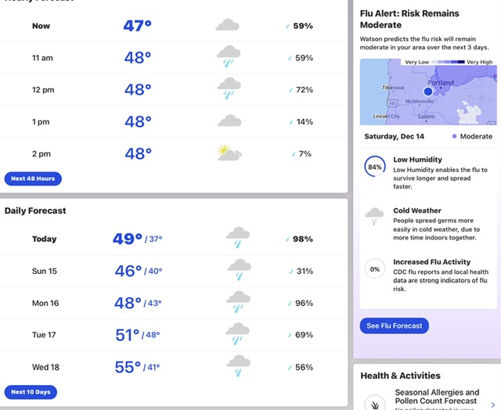Click the Very Low to Very High color scale
Screen dimensions: 501x410
[448, 62]
